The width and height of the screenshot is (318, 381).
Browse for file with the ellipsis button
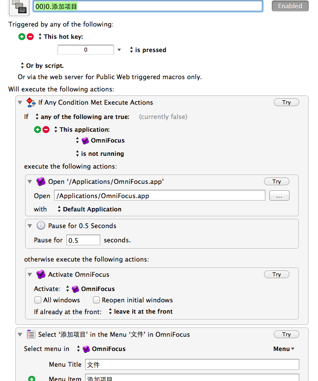pyautogui.click(x=279, y=196)
